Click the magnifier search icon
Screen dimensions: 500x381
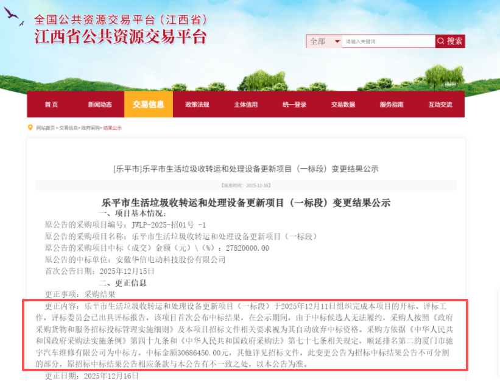point(440,40)
